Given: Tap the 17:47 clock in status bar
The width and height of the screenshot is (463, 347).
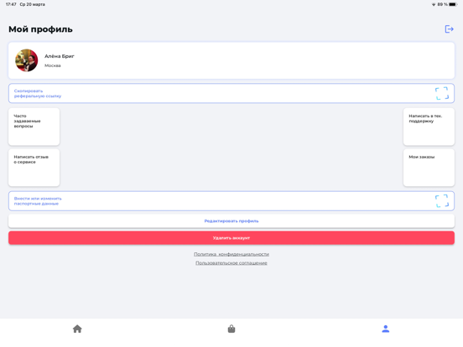Looking at the screenshot, I should 11,4.
